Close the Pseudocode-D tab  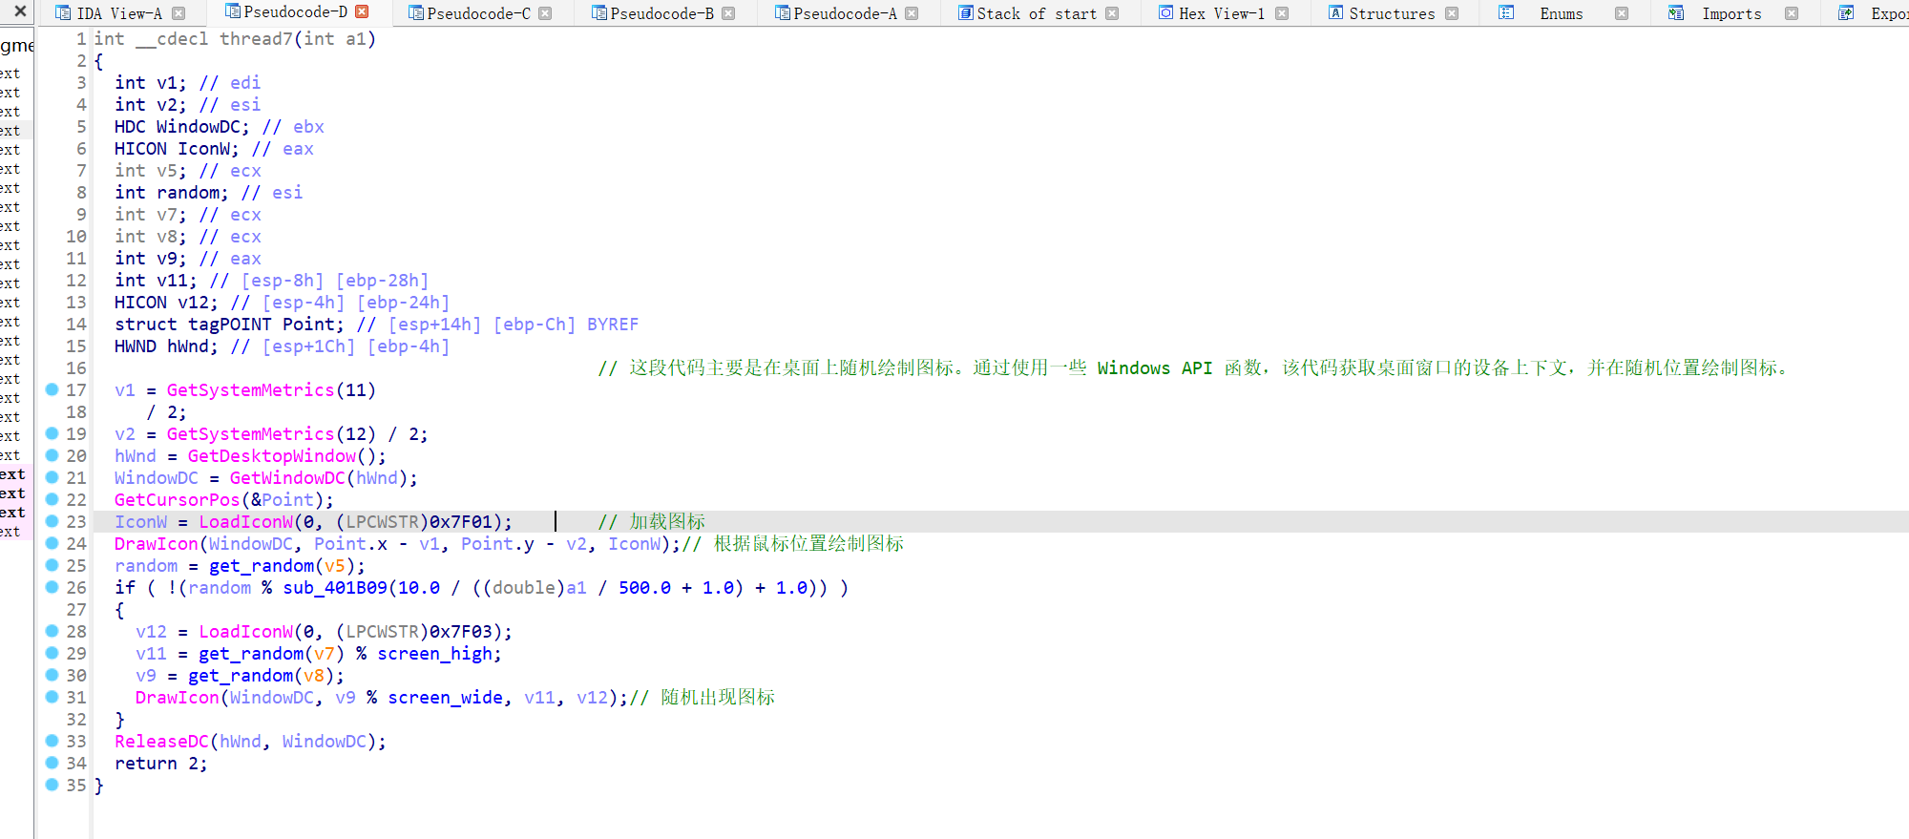pos(362,12)
